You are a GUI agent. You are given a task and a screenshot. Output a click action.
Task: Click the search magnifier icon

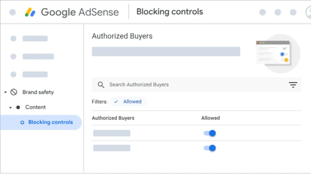click(101, 85)
